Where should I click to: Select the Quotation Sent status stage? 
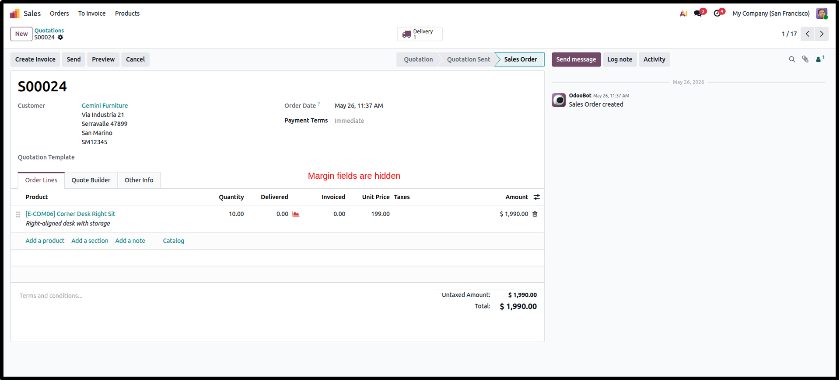(469, 59)
